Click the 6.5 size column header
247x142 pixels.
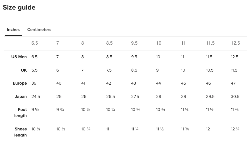(34, 43)
